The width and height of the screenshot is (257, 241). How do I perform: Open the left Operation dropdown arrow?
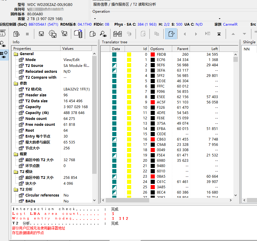point(95,19)
